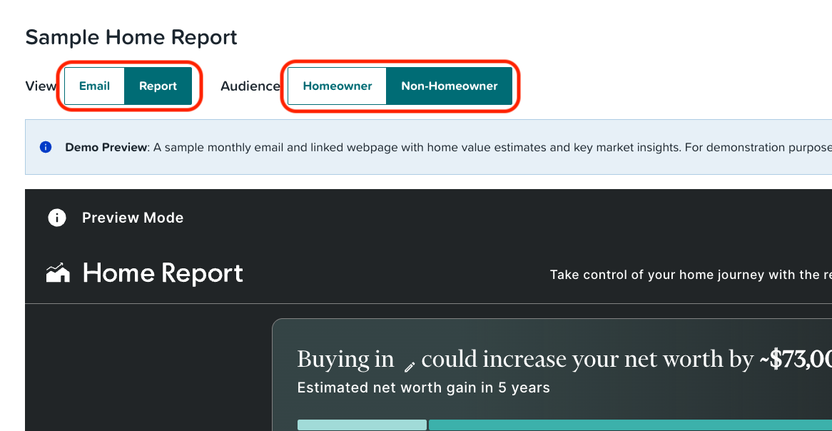
Task: Click the 'Sample Home Report' page heading
Action: (x=131, y=38)
